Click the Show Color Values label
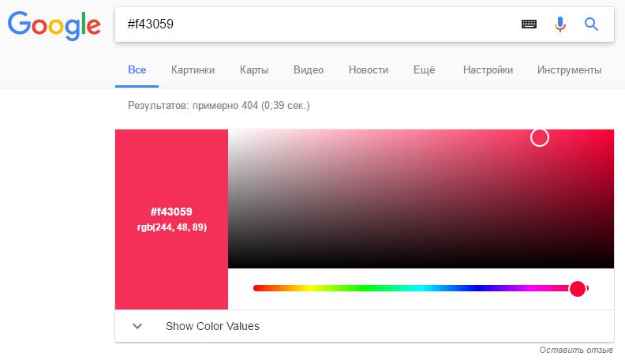 [212, 326]
